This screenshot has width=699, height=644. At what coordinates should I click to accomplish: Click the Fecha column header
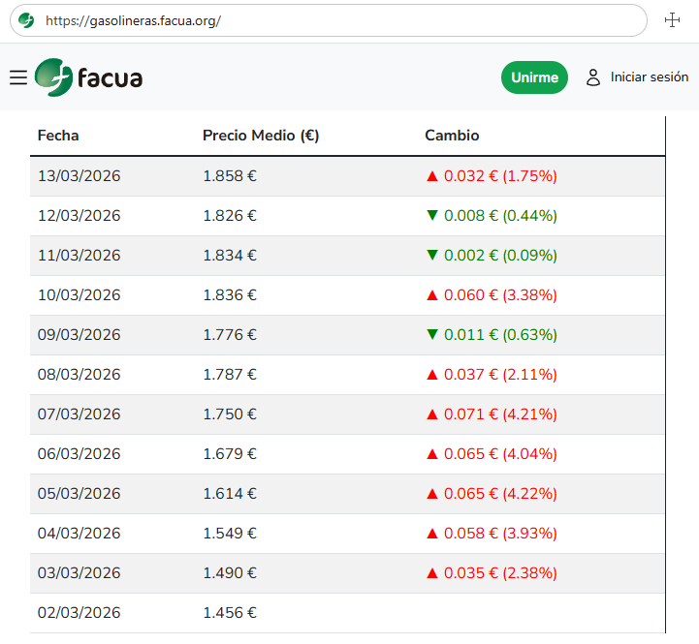(x=58, y=136)
